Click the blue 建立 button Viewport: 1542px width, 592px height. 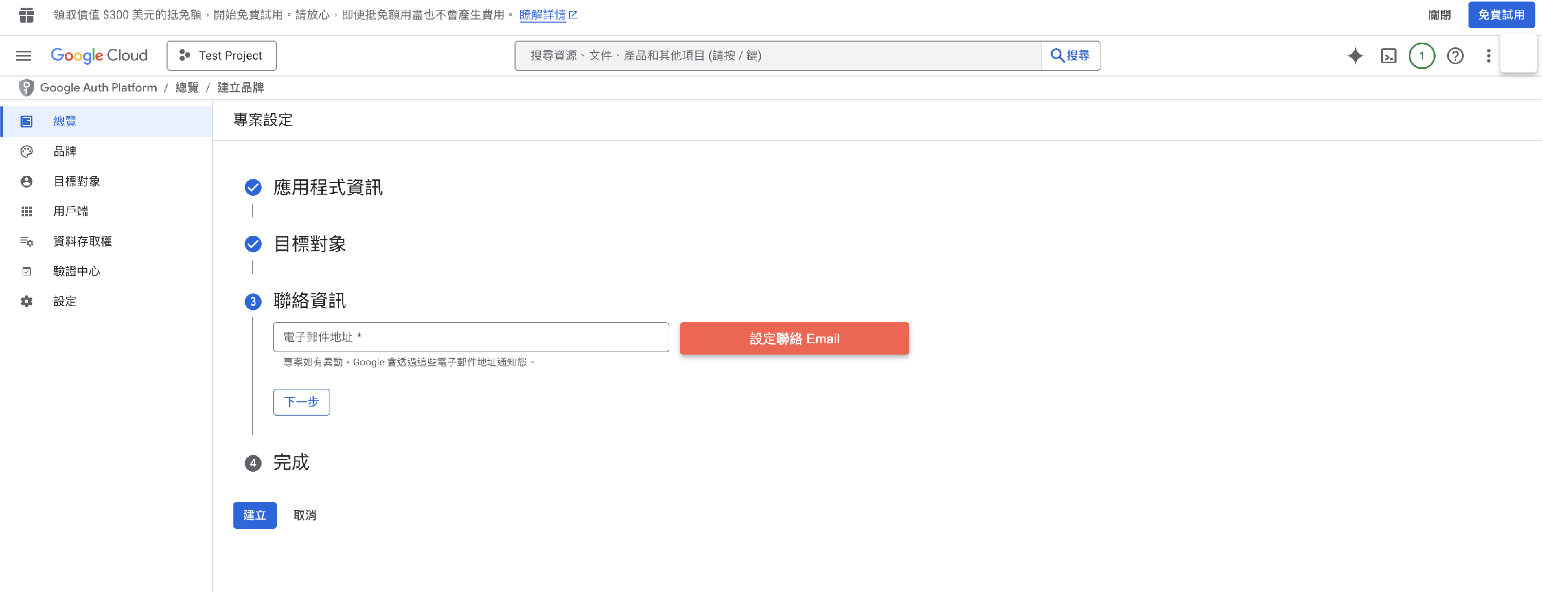(254, 515)
